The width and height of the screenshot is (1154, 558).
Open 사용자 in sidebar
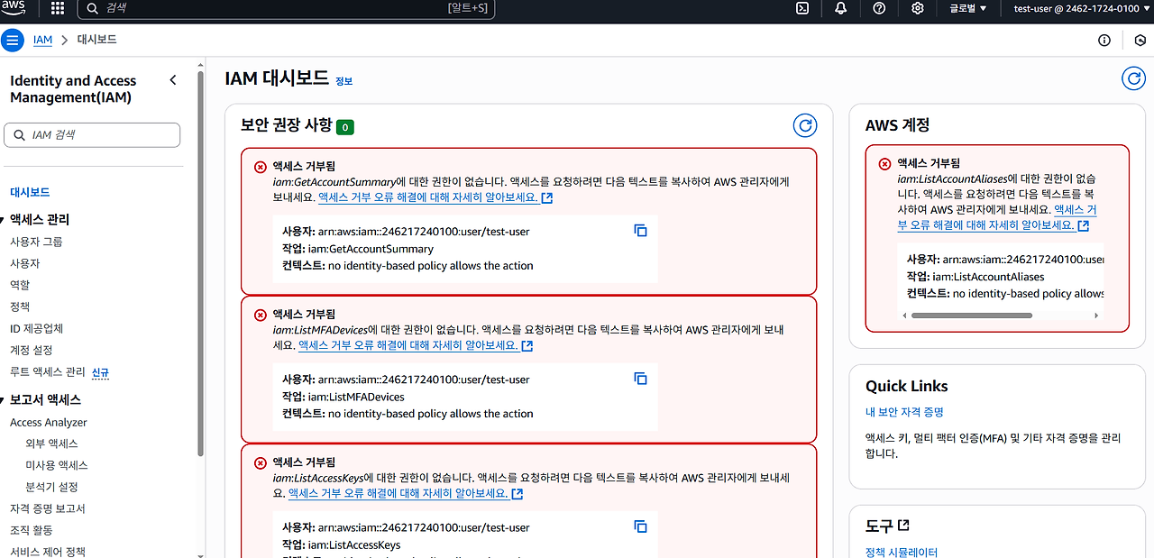coord(25,263)
